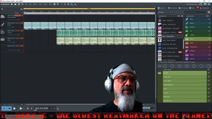Select the Vocals instrument category
The height and width of the screenshot is (119, 212).
coord(198,59)
